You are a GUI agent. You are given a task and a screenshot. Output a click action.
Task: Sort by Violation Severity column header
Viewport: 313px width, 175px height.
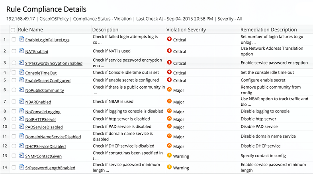coord(186,29)
